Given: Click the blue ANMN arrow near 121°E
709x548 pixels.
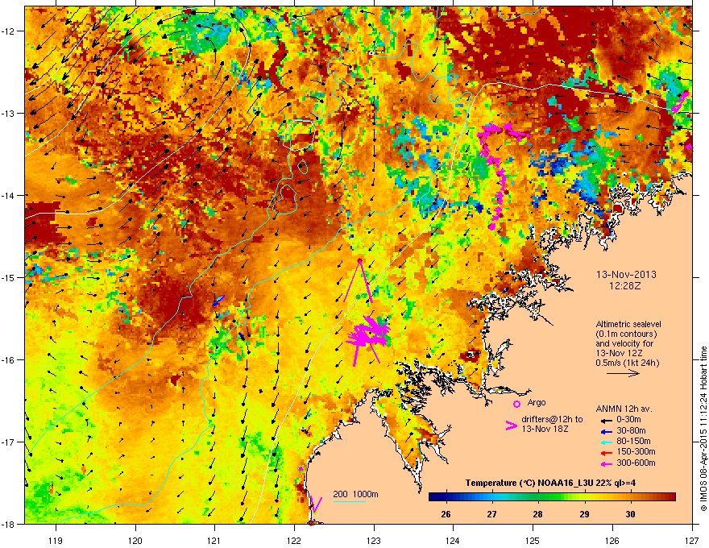Looking at the screenshot, I should click(218, 301).
